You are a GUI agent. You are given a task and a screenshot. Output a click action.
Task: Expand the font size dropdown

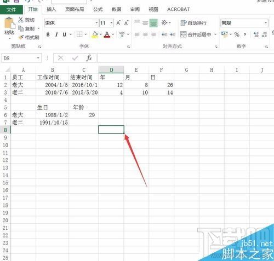tap(111, 23)
